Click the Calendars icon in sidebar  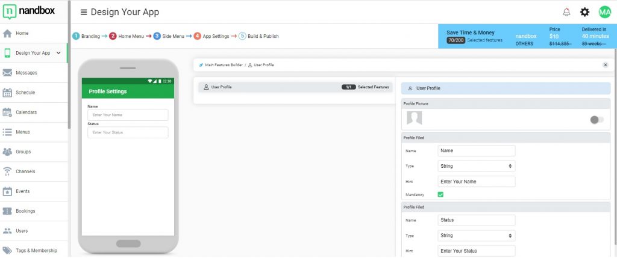[7, 112]
